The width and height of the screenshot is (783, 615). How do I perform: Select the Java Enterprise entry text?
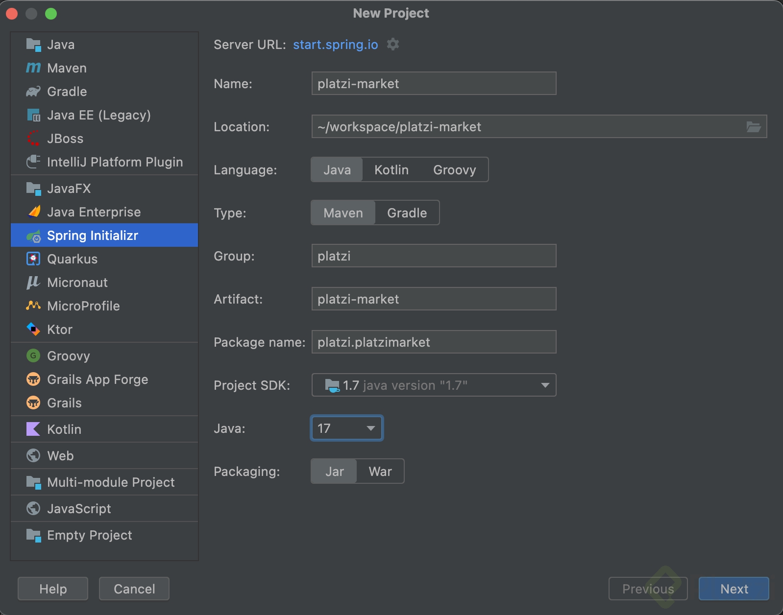94,212
